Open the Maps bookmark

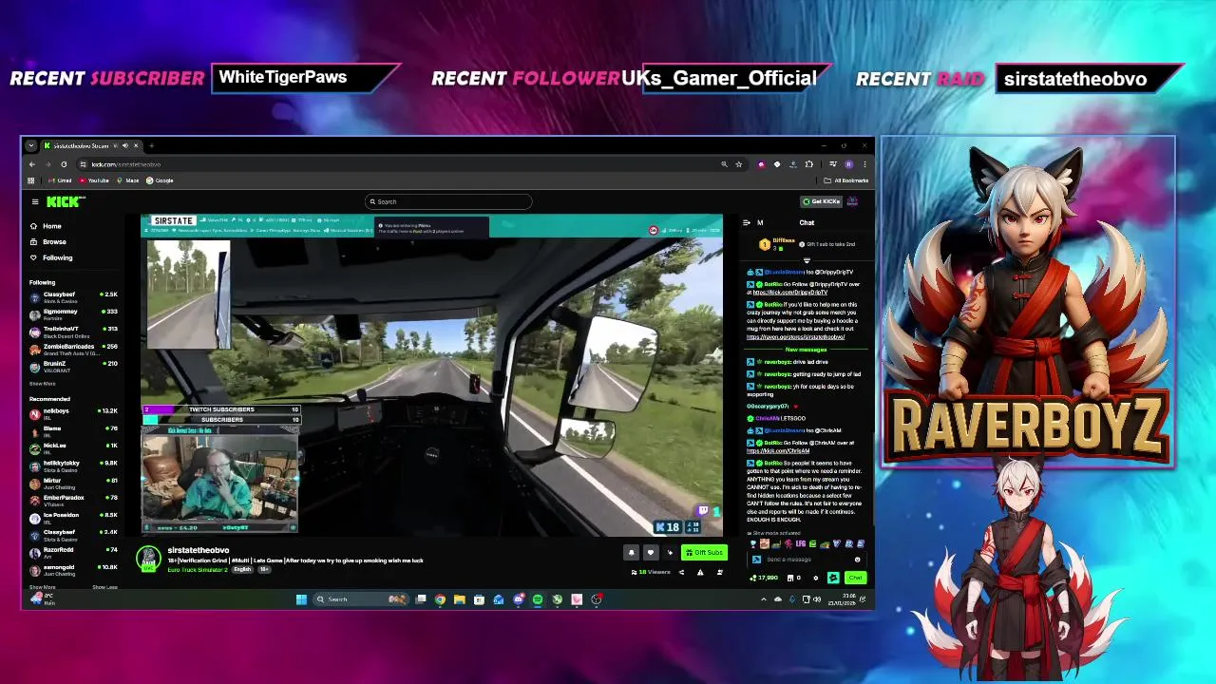point(128,180)
